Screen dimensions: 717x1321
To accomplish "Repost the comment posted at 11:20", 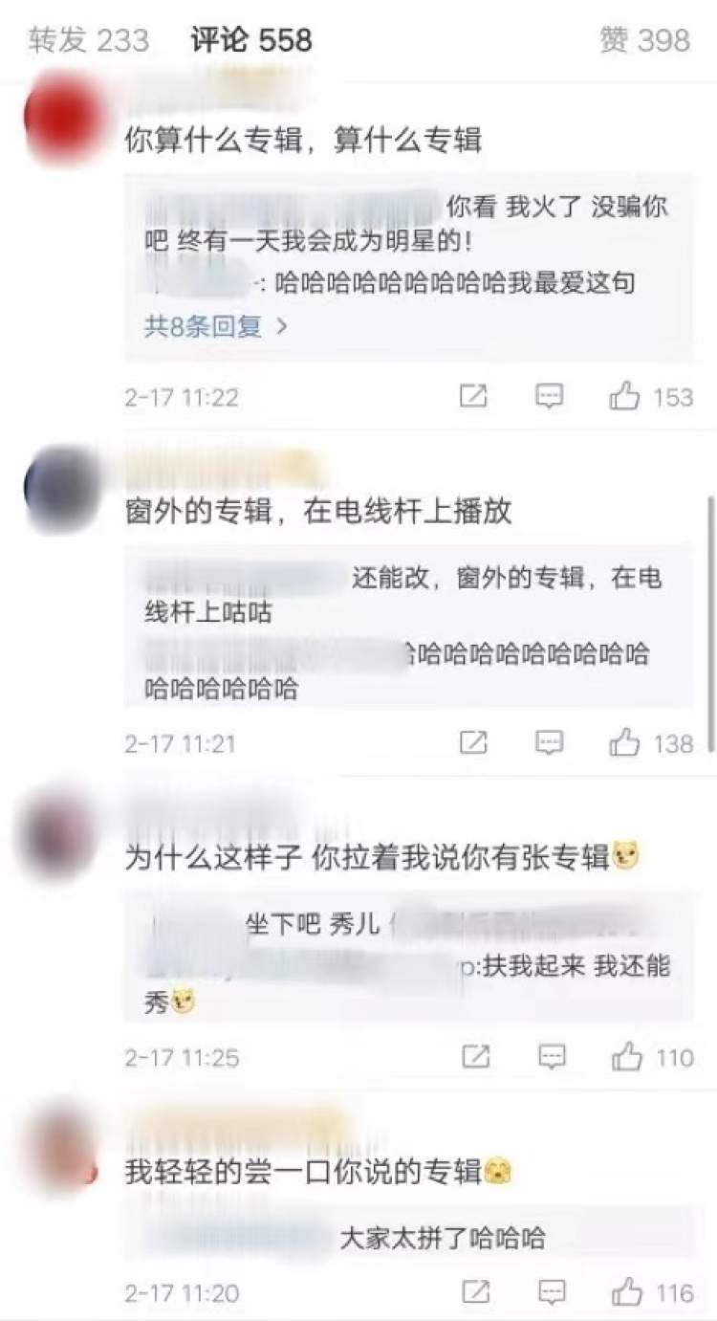I will (x=476, y=1292).
